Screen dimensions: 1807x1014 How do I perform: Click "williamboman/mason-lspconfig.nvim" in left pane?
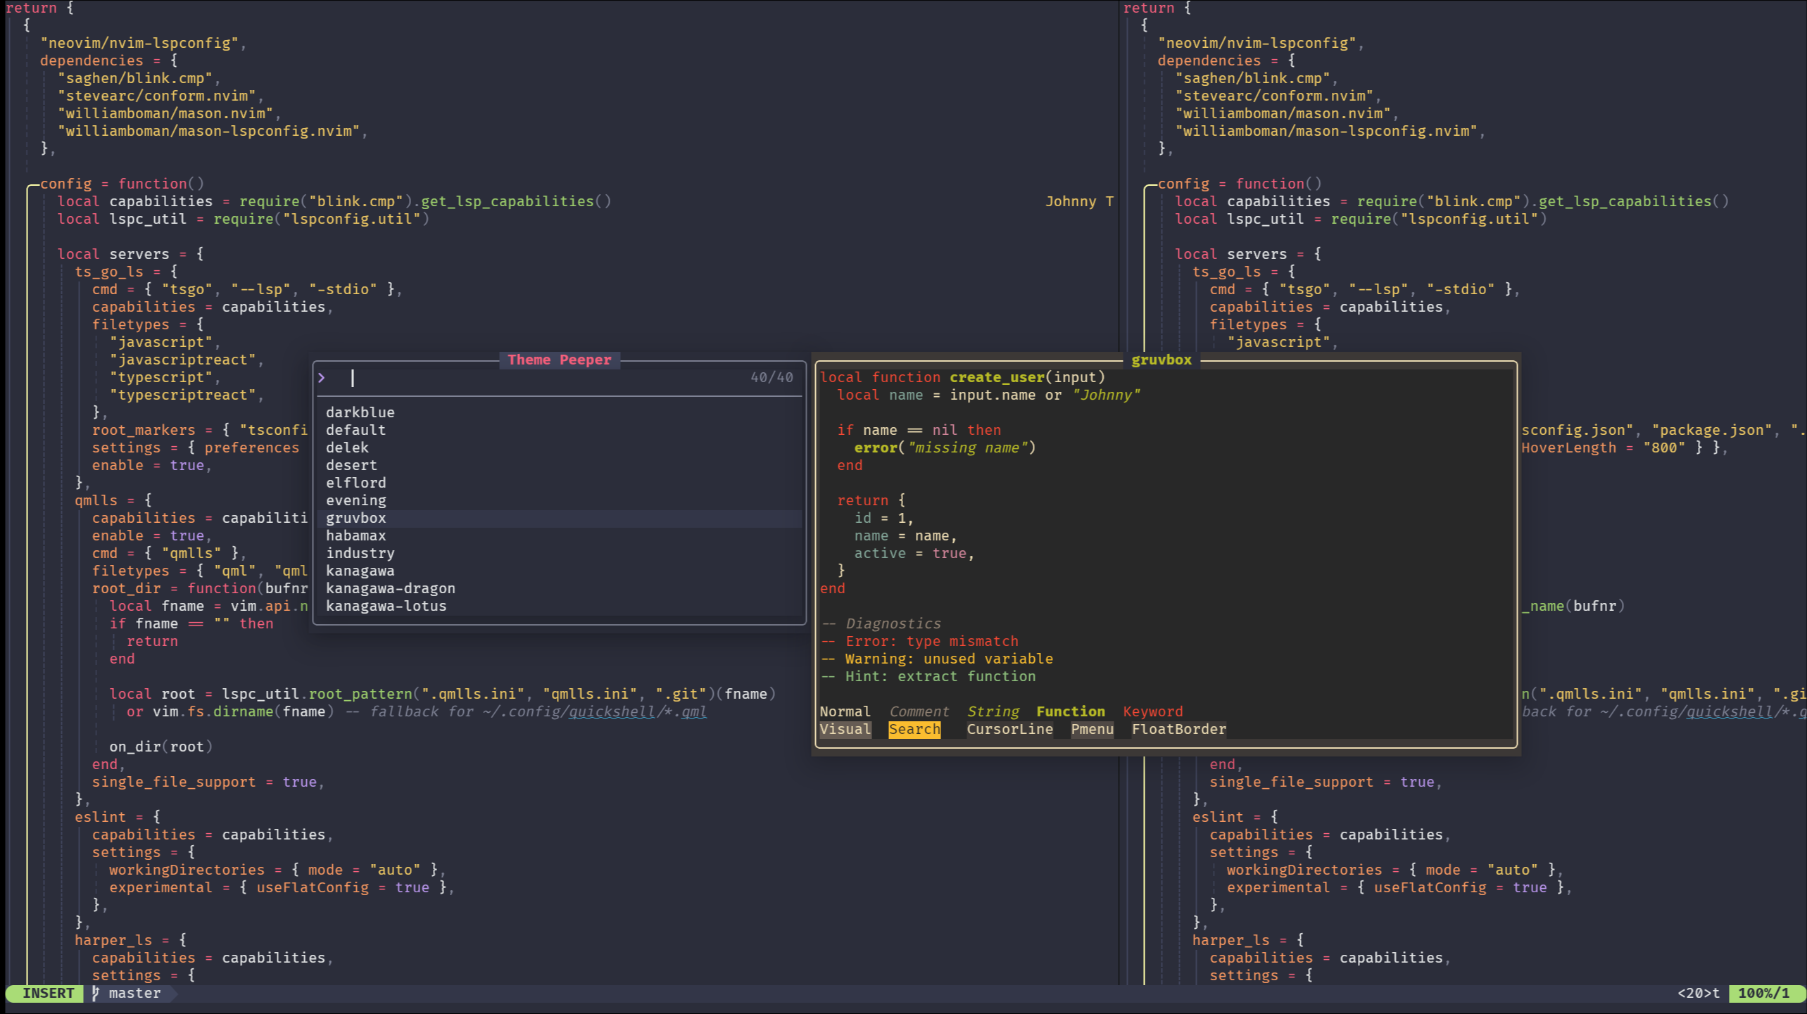208,131
